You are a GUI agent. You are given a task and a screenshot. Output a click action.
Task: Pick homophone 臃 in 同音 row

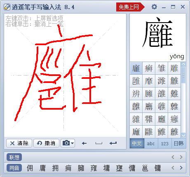81,168
